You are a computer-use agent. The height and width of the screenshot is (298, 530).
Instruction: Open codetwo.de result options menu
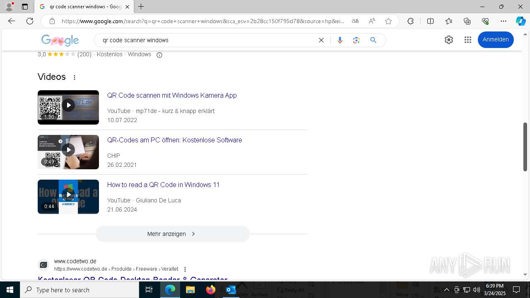pyautogui.click(x=185, y=269)
